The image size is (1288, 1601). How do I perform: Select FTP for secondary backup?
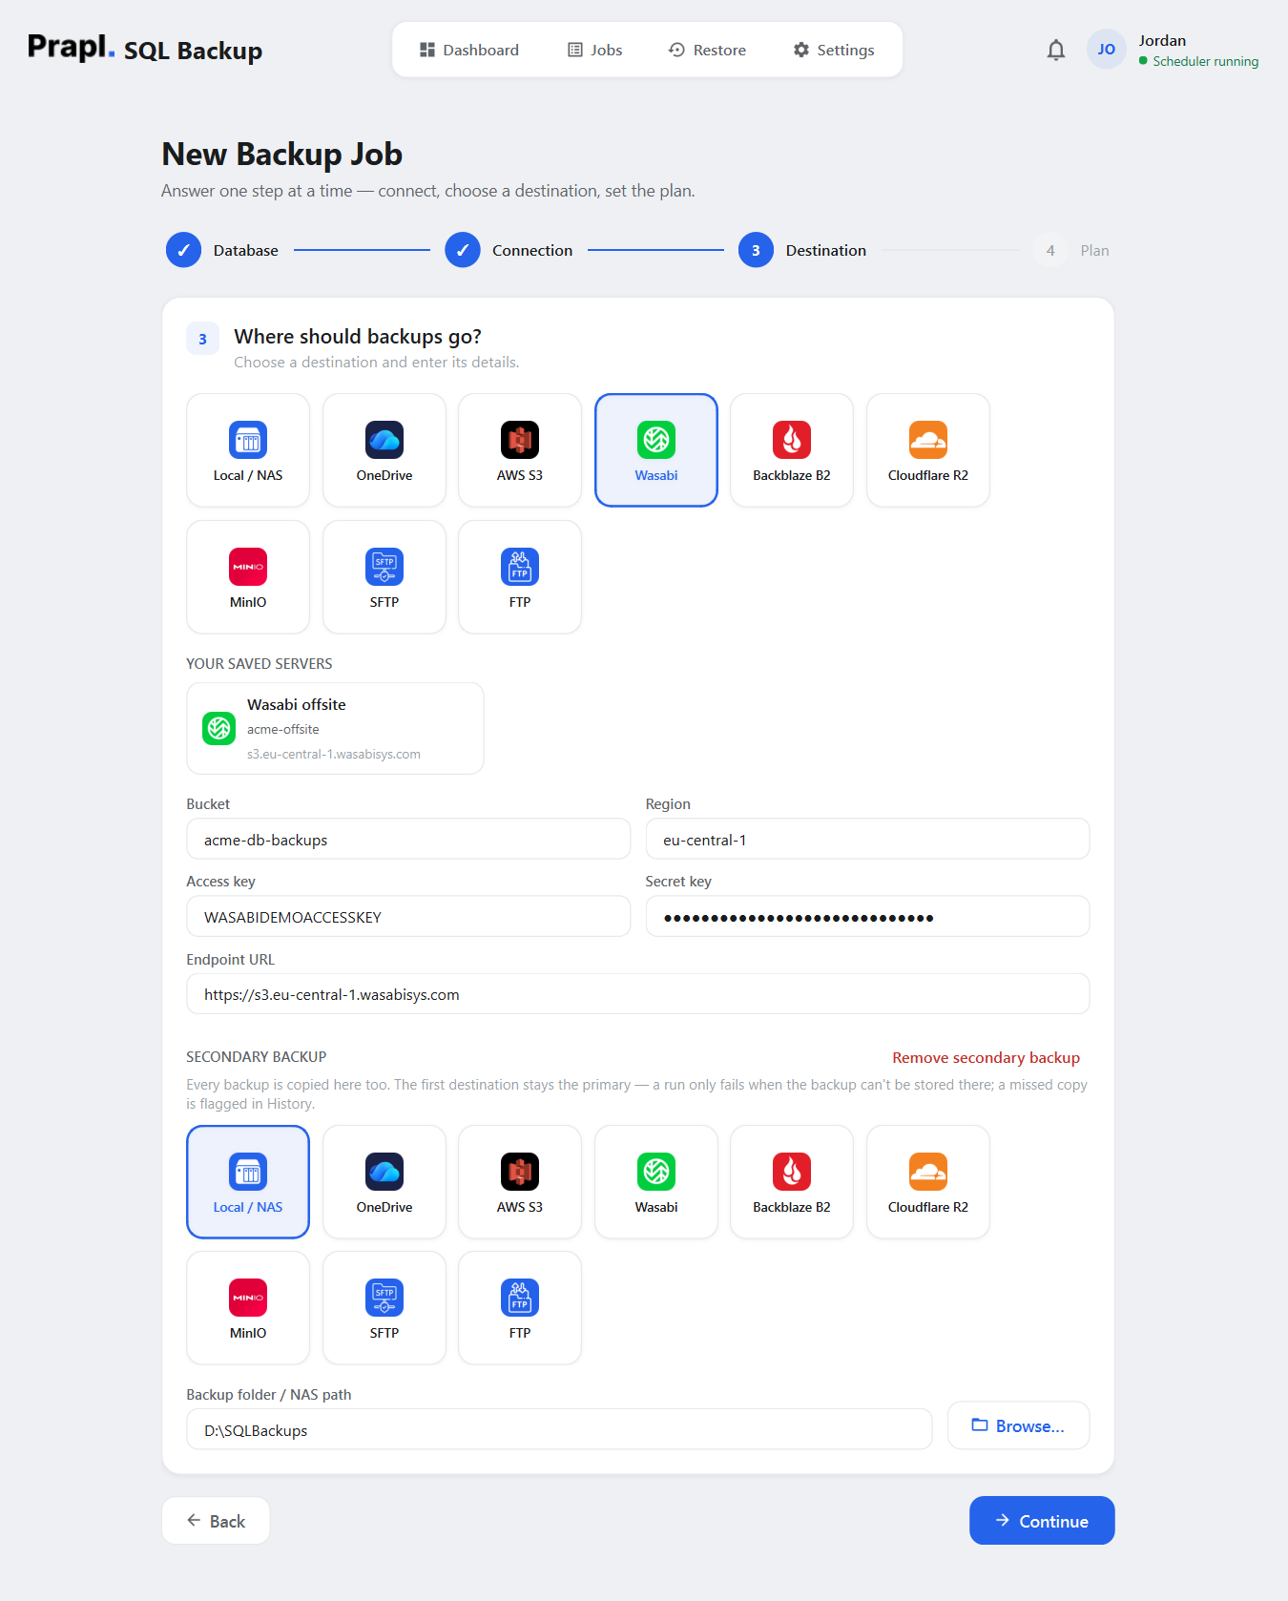click(x=520, y=1308)
